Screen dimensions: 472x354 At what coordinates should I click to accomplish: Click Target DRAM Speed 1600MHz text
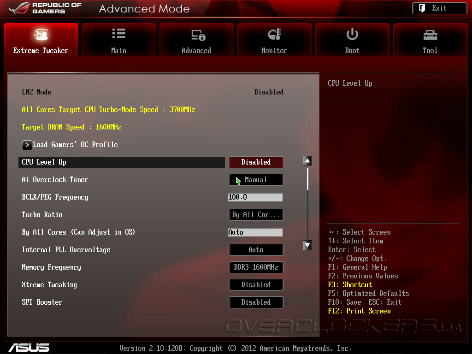(71, 127)
